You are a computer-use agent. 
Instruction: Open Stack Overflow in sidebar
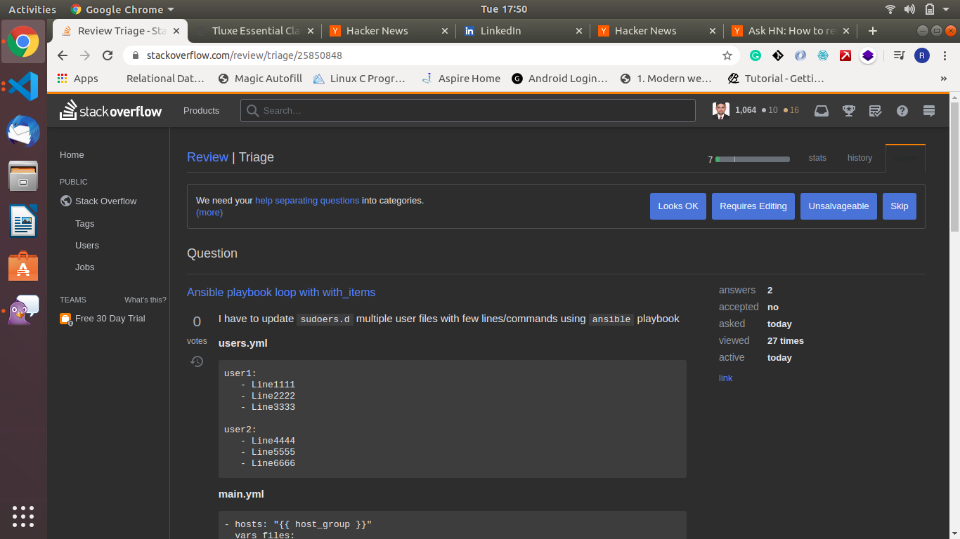point(98,201)
